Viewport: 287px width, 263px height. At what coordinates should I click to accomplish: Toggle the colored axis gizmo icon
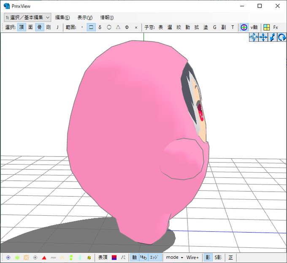click(x=244, y=27)
